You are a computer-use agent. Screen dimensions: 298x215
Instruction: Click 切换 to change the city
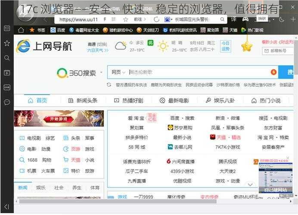(102, 44)
